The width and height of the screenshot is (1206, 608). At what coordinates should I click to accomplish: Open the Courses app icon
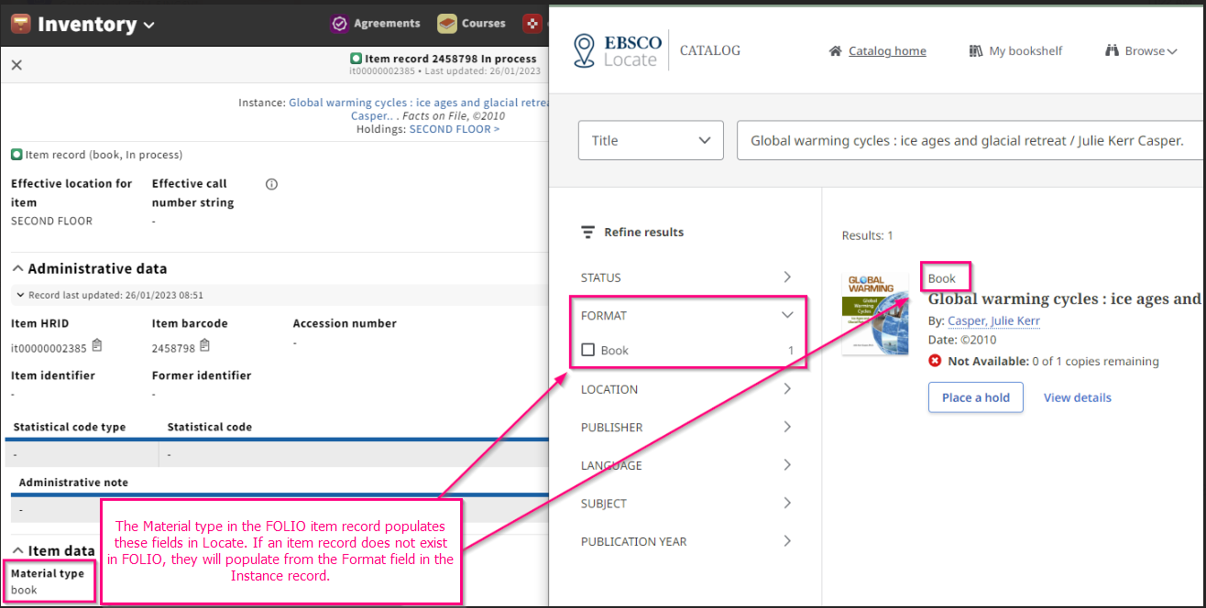447,24
